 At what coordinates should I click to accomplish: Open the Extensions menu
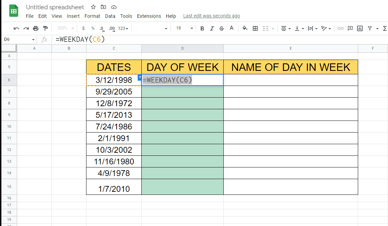tap(149, 16)
